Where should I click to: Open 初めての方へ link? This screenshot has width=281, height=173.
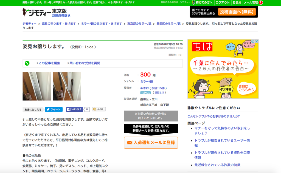(204, 2)
